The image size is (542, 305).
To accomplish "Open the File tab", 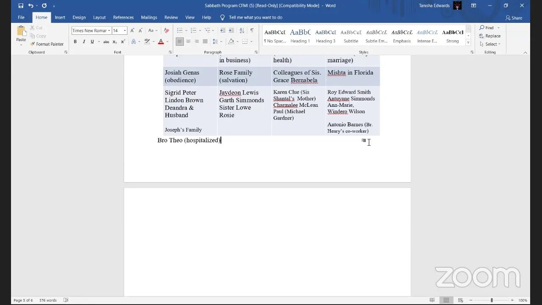I will point(21,17).
